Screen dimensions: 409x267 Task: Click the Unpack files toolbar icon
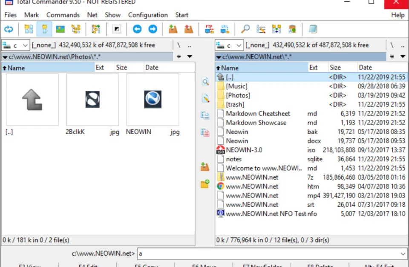pos(189,29)
